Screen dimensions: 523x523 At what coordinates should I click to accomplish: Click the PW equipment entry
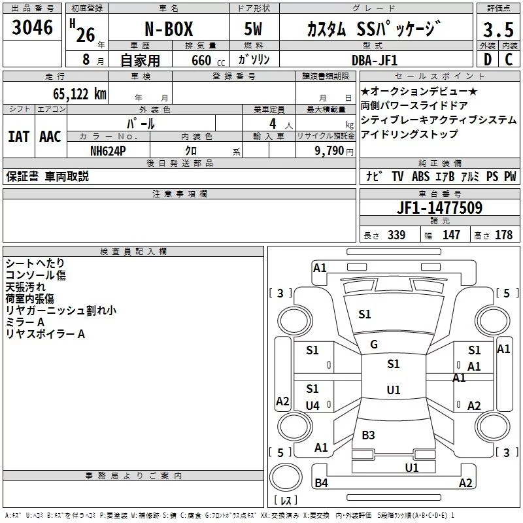click(510, 176)
